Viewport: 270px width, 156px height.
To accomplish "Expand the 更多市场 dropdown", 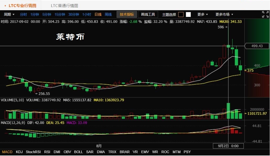I will pyautogui.click(x=224, y=14).
